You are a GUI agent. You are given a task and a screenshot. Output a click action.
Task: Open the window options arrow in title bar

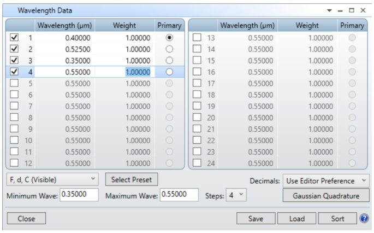[329, 10]
